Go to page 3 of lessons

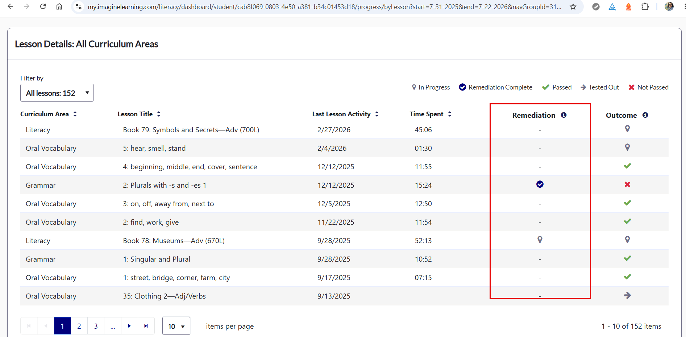pos(96,326)
